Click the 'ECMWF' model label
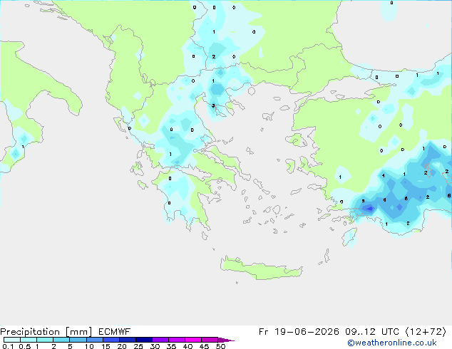 115,332
